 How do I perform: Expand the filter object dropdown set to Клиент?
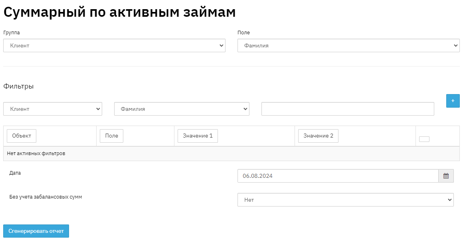pos(53,109)
